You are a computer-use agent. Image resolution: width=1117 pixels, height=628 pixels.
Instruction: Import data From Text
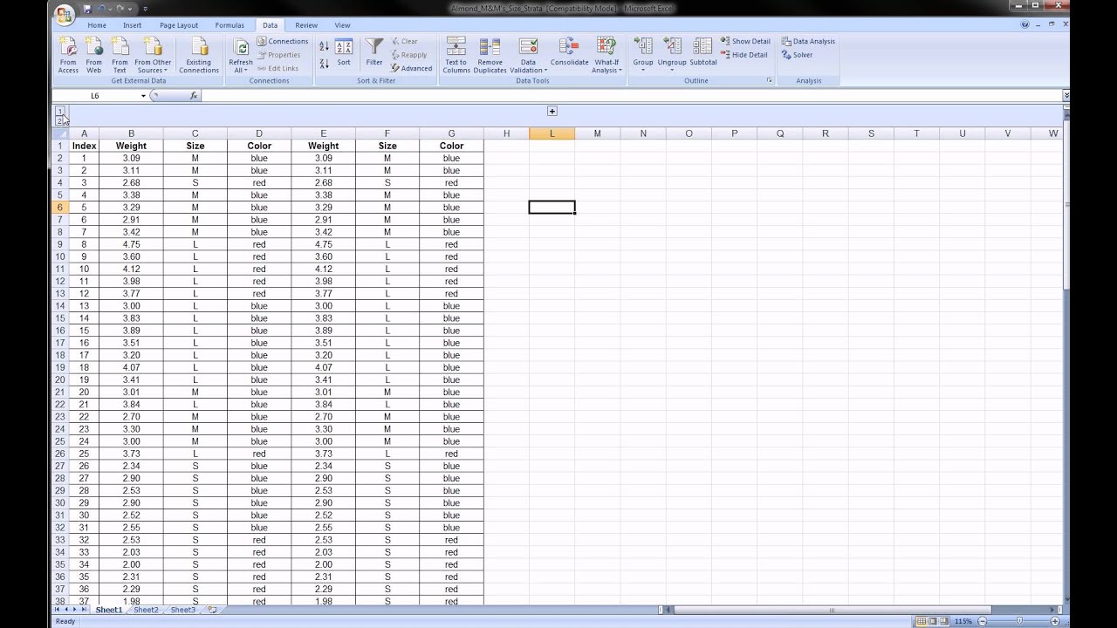point(120,55)
